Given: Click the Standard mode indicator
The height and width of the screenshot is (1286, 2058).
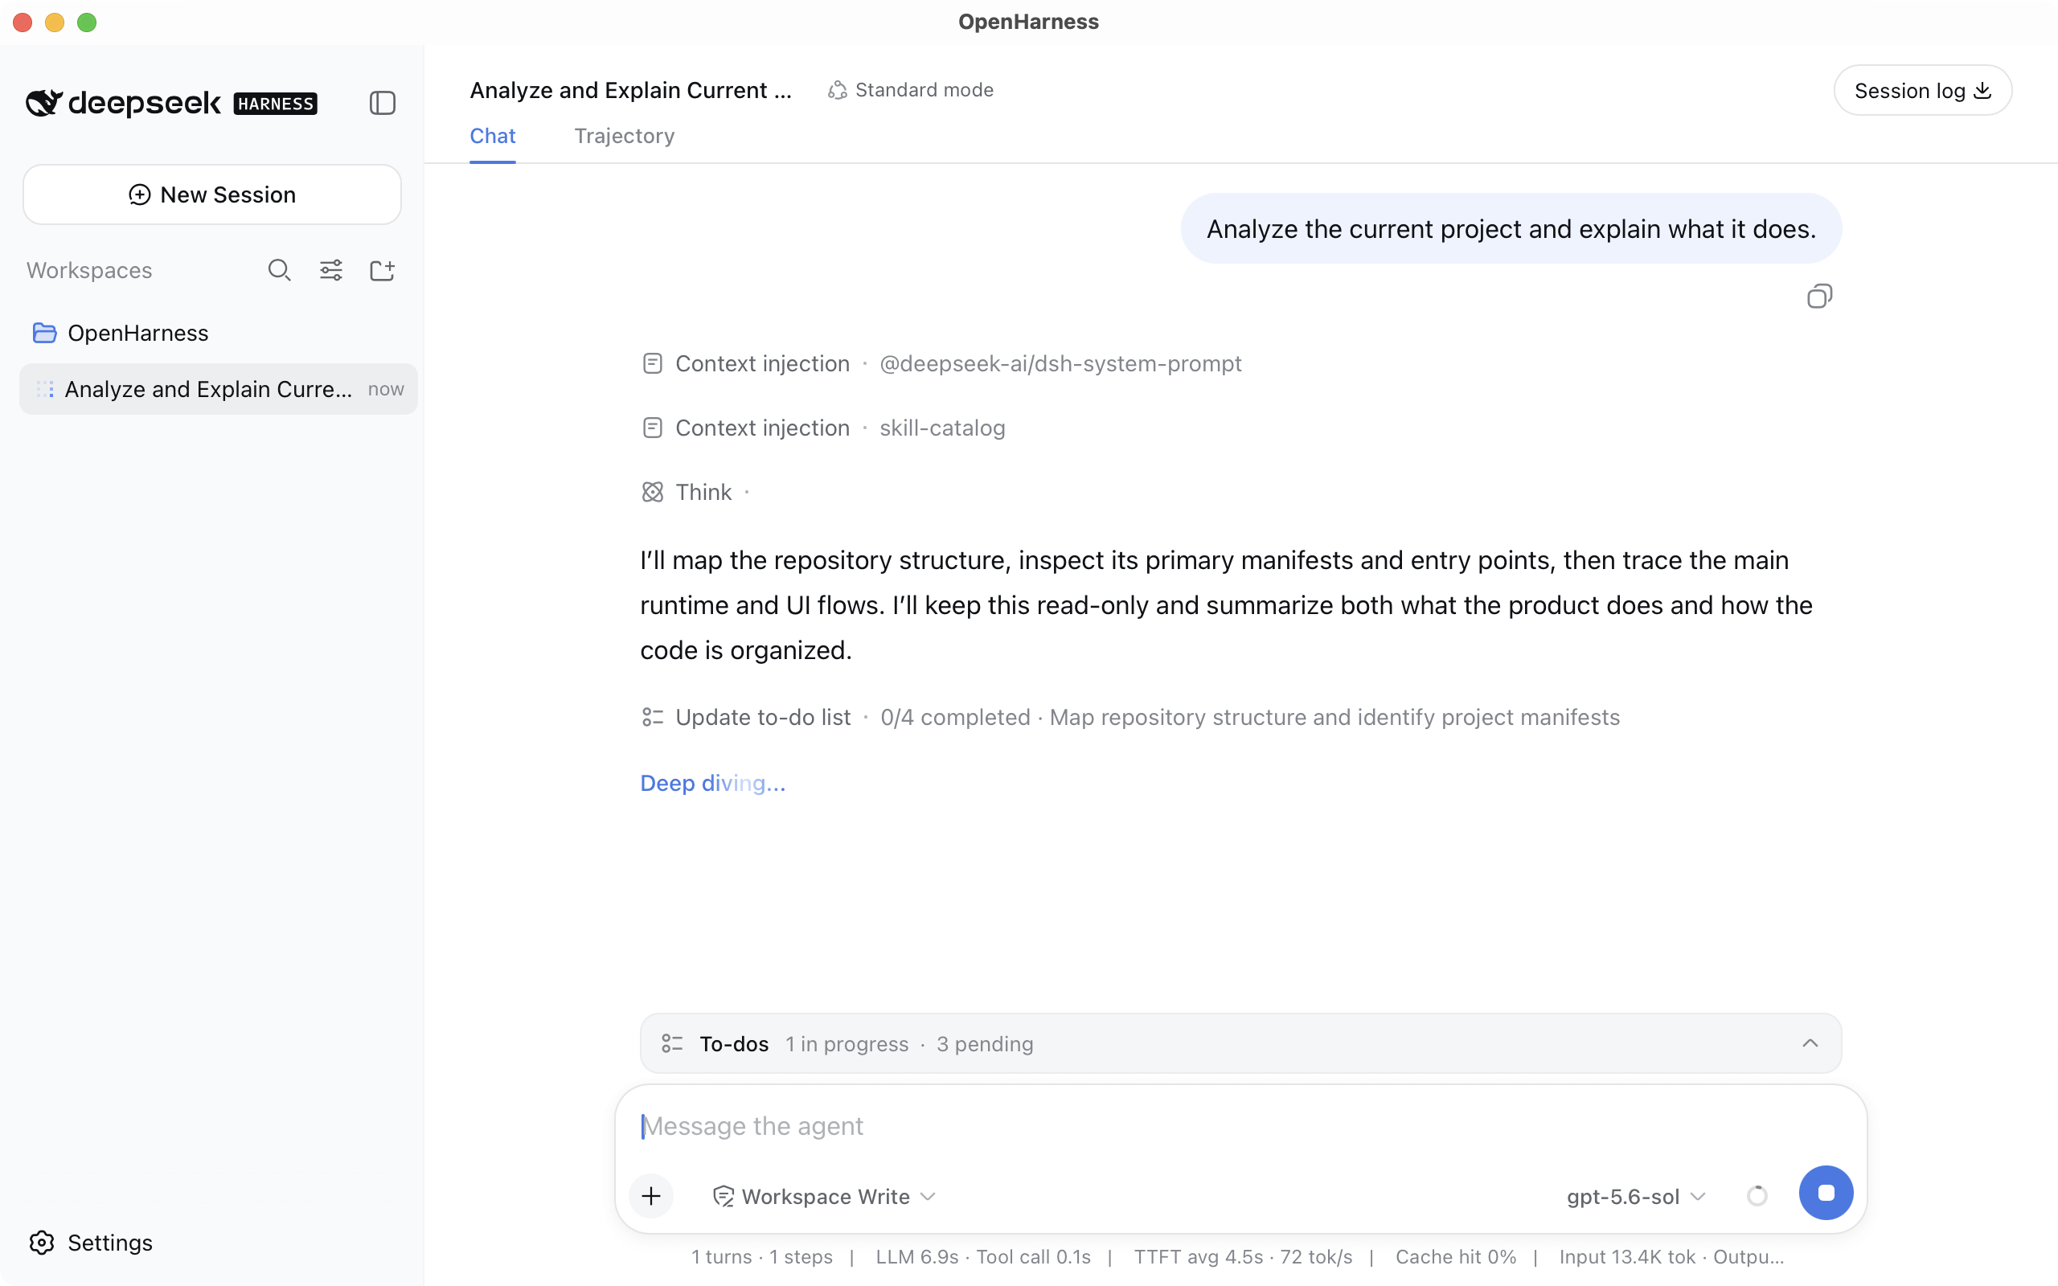Looking at the screenshot, I should 910,90.
